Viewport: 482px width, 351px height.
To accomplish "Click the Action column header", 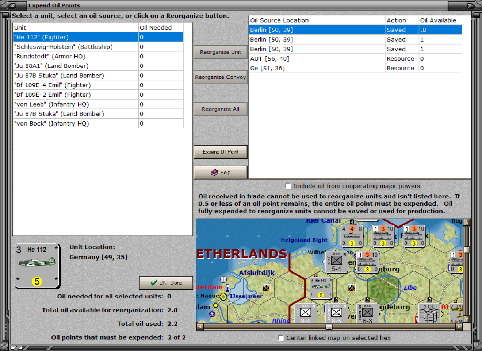I will (402, 20).
